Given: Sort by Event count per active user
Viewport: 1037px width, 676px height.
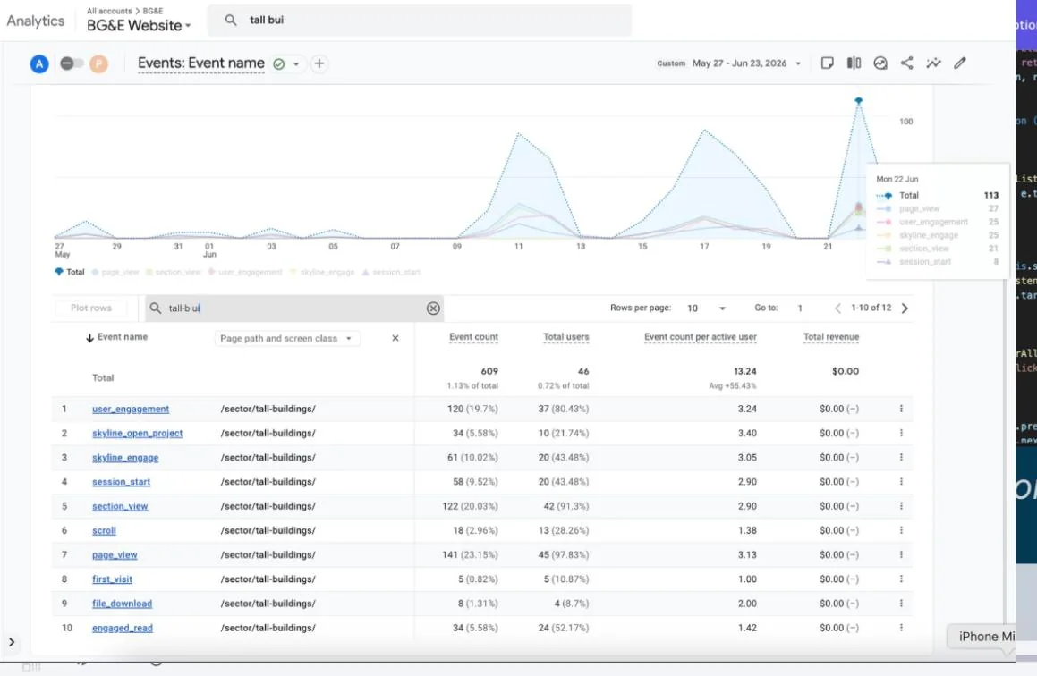Looking at the screenshot, I should tap(701, 337).
